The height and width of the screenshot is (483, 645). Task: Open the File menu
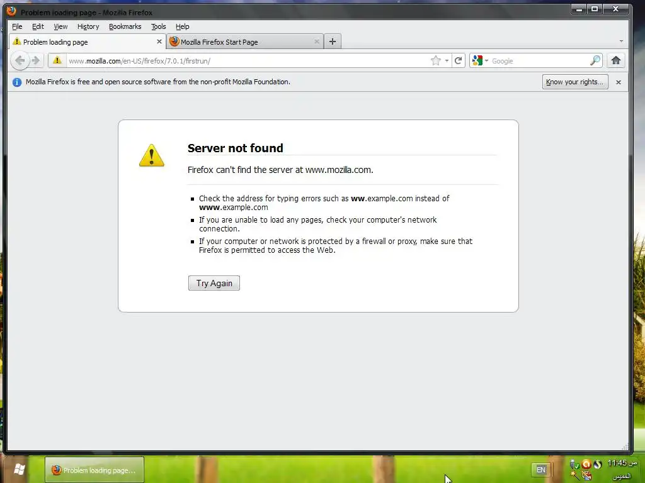tap(17, 26)
